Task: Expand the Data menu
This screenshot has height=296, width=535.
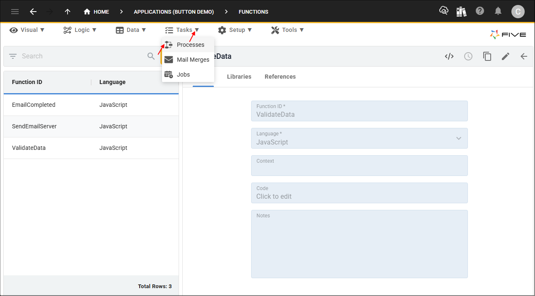Action: click(x=131, y=30)
